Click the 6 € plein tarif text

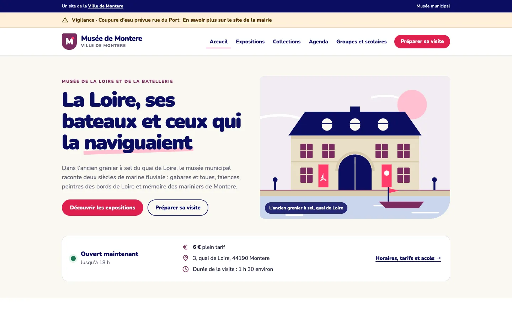(x=209, y=247)
